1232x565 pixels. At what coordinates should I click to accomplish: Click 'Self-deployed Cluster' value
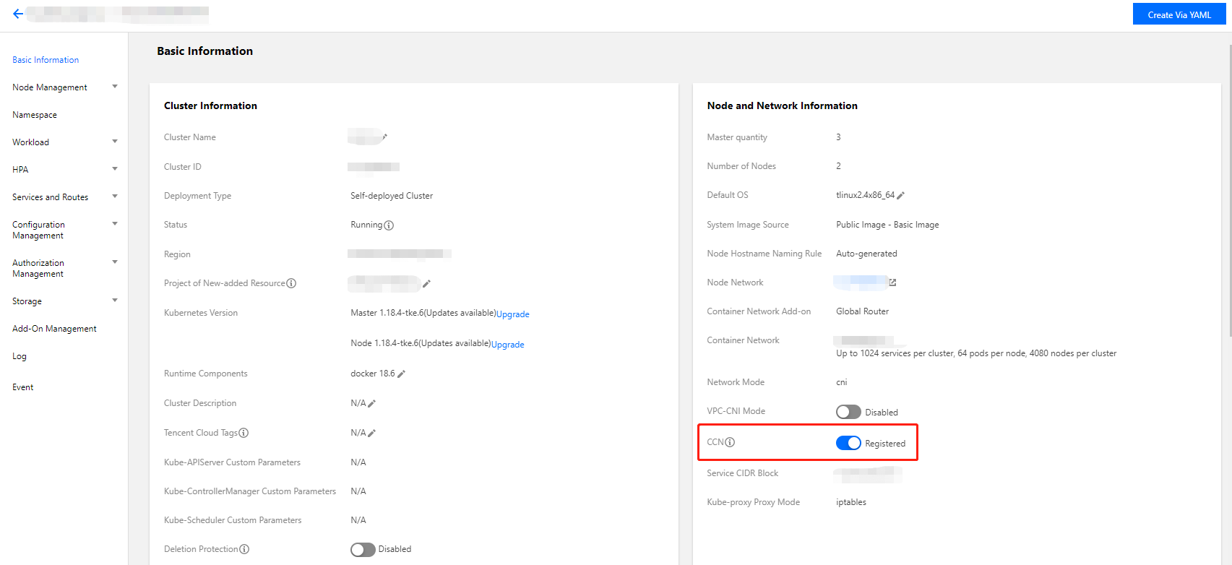point(392,196)
